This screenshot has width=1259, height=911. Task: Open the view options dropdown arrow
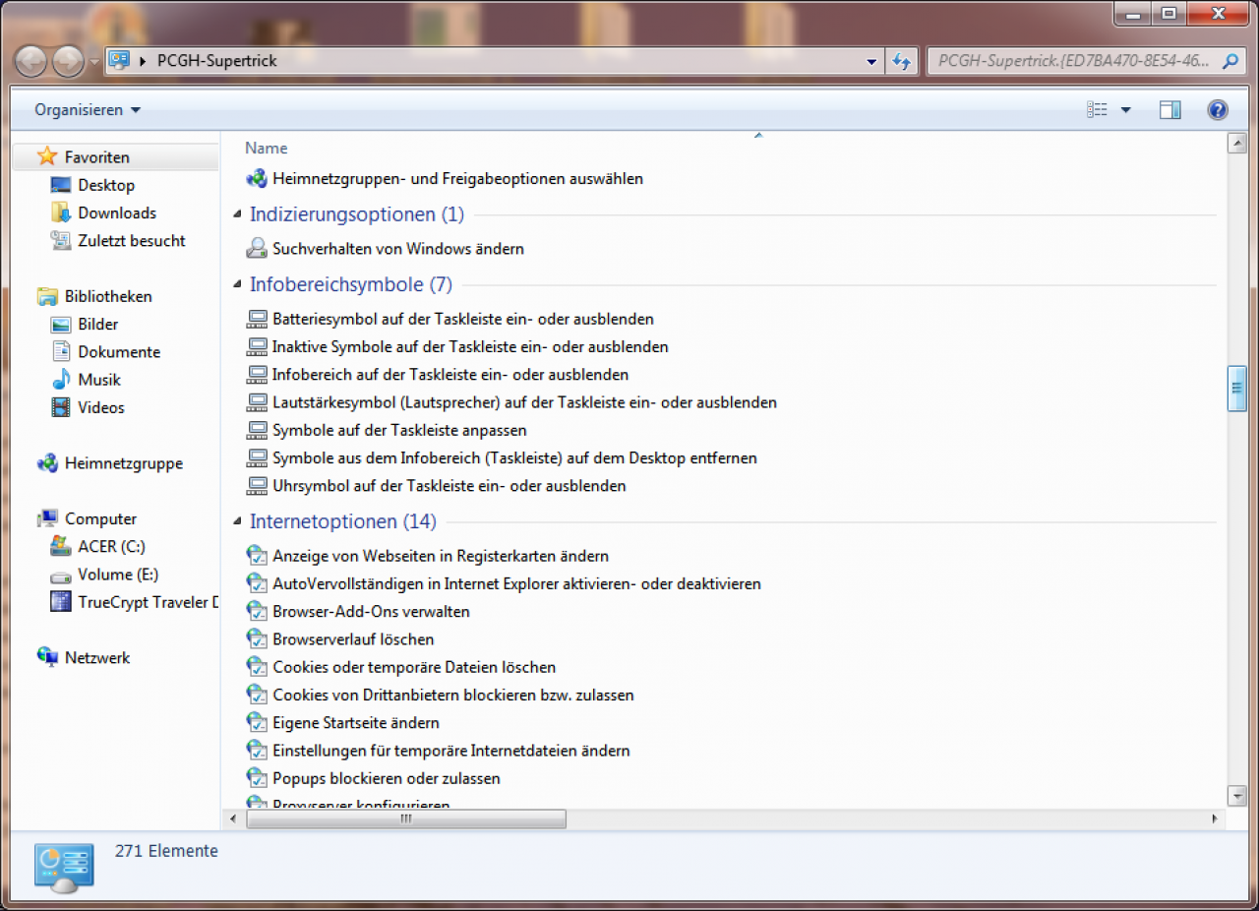tap(1126, 110)
